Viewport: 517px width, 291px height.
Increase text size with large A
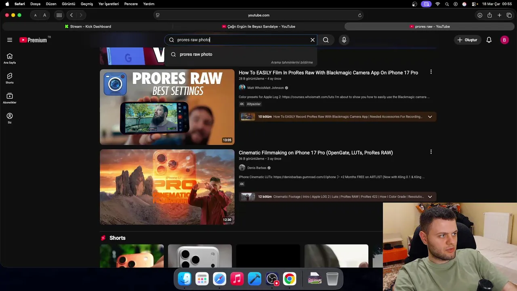point(44,15)
